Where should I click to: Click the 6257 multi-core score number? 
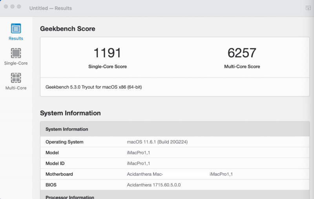click(x=242, y=53)
